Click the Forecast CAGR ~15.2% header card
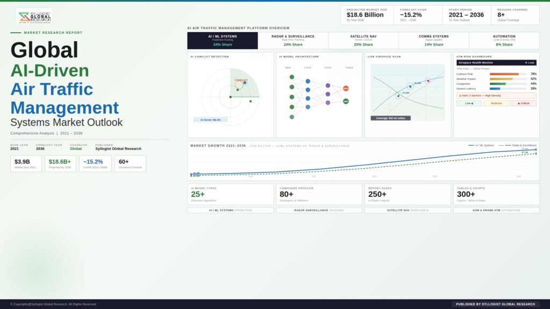550x309 pixels. pos(418,15)
